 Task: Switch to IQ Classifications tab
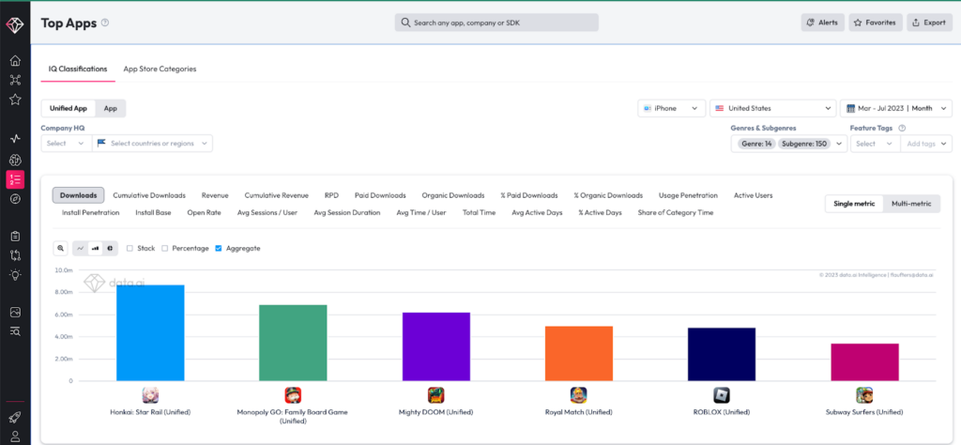coord(78,69)
